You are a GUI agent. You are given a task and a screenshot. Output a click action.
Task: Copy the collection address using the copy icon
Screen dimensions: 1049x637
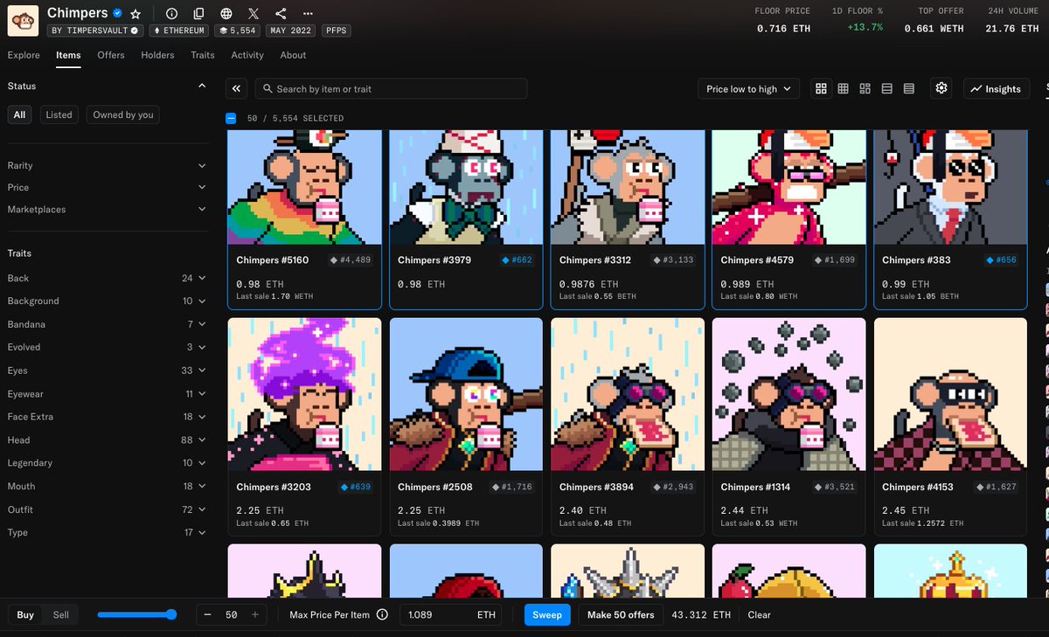coord(198,14)
